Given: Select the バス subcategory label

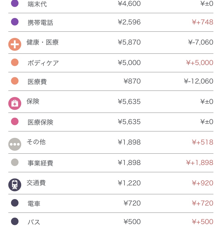Looking at the screenshot, I should [34, 222].
